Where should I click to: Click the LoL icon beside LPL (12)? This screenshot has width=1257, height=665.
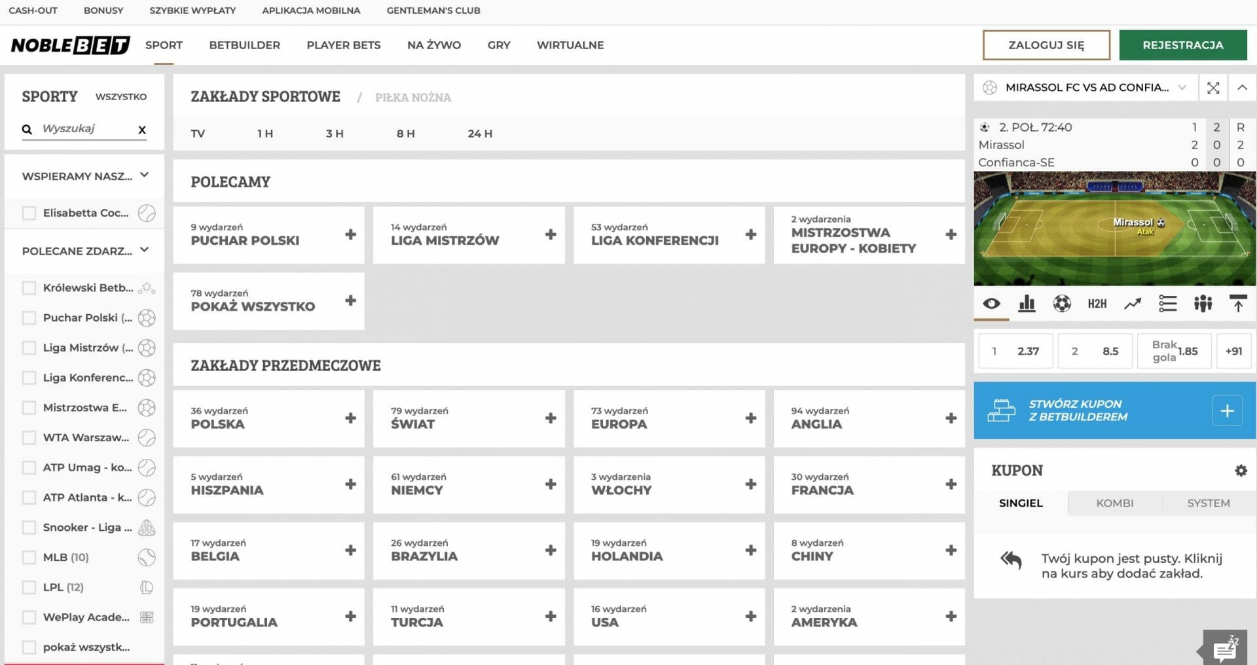[x=147, y=588]
